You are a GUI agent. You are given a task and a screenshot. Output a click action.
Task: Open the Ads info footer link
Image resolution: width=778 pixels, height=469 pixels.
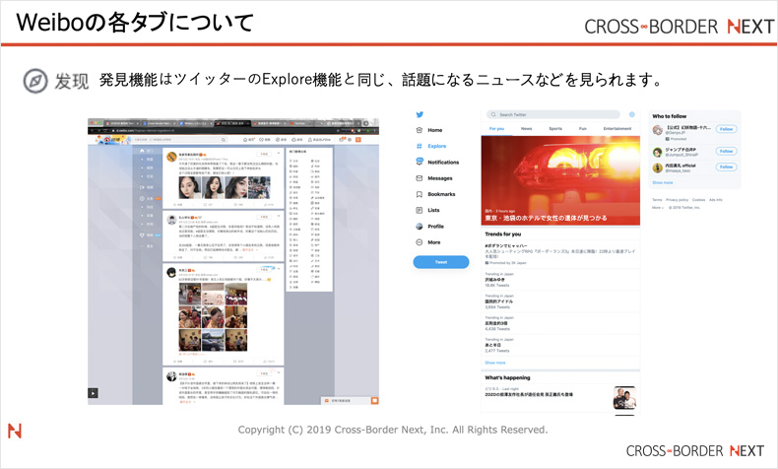pyautogui.click(x=716, y=200)
